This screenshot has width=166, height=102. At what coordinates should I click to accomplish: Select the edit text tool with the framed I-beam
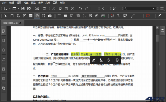tap(12, 16)
